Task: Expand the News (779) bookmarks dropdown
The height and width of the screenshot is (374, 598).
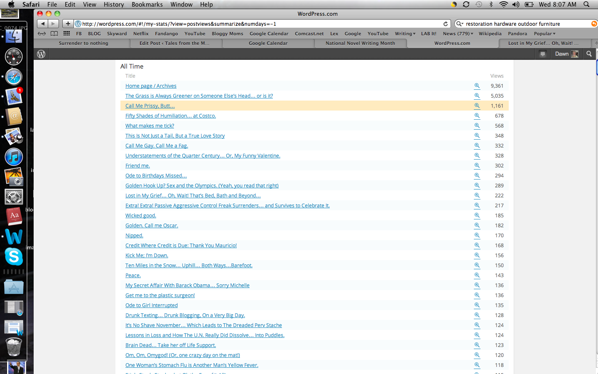Action: pos(458,34)
